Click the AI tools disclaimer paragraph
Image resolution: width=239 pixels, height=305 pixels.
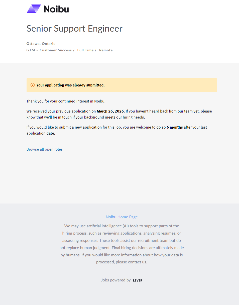(x=122, y=244)
